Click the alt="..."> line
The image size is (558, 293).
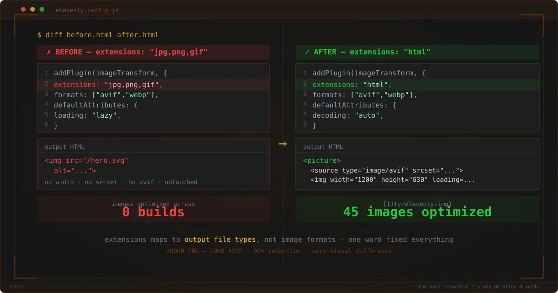[75, 171]
